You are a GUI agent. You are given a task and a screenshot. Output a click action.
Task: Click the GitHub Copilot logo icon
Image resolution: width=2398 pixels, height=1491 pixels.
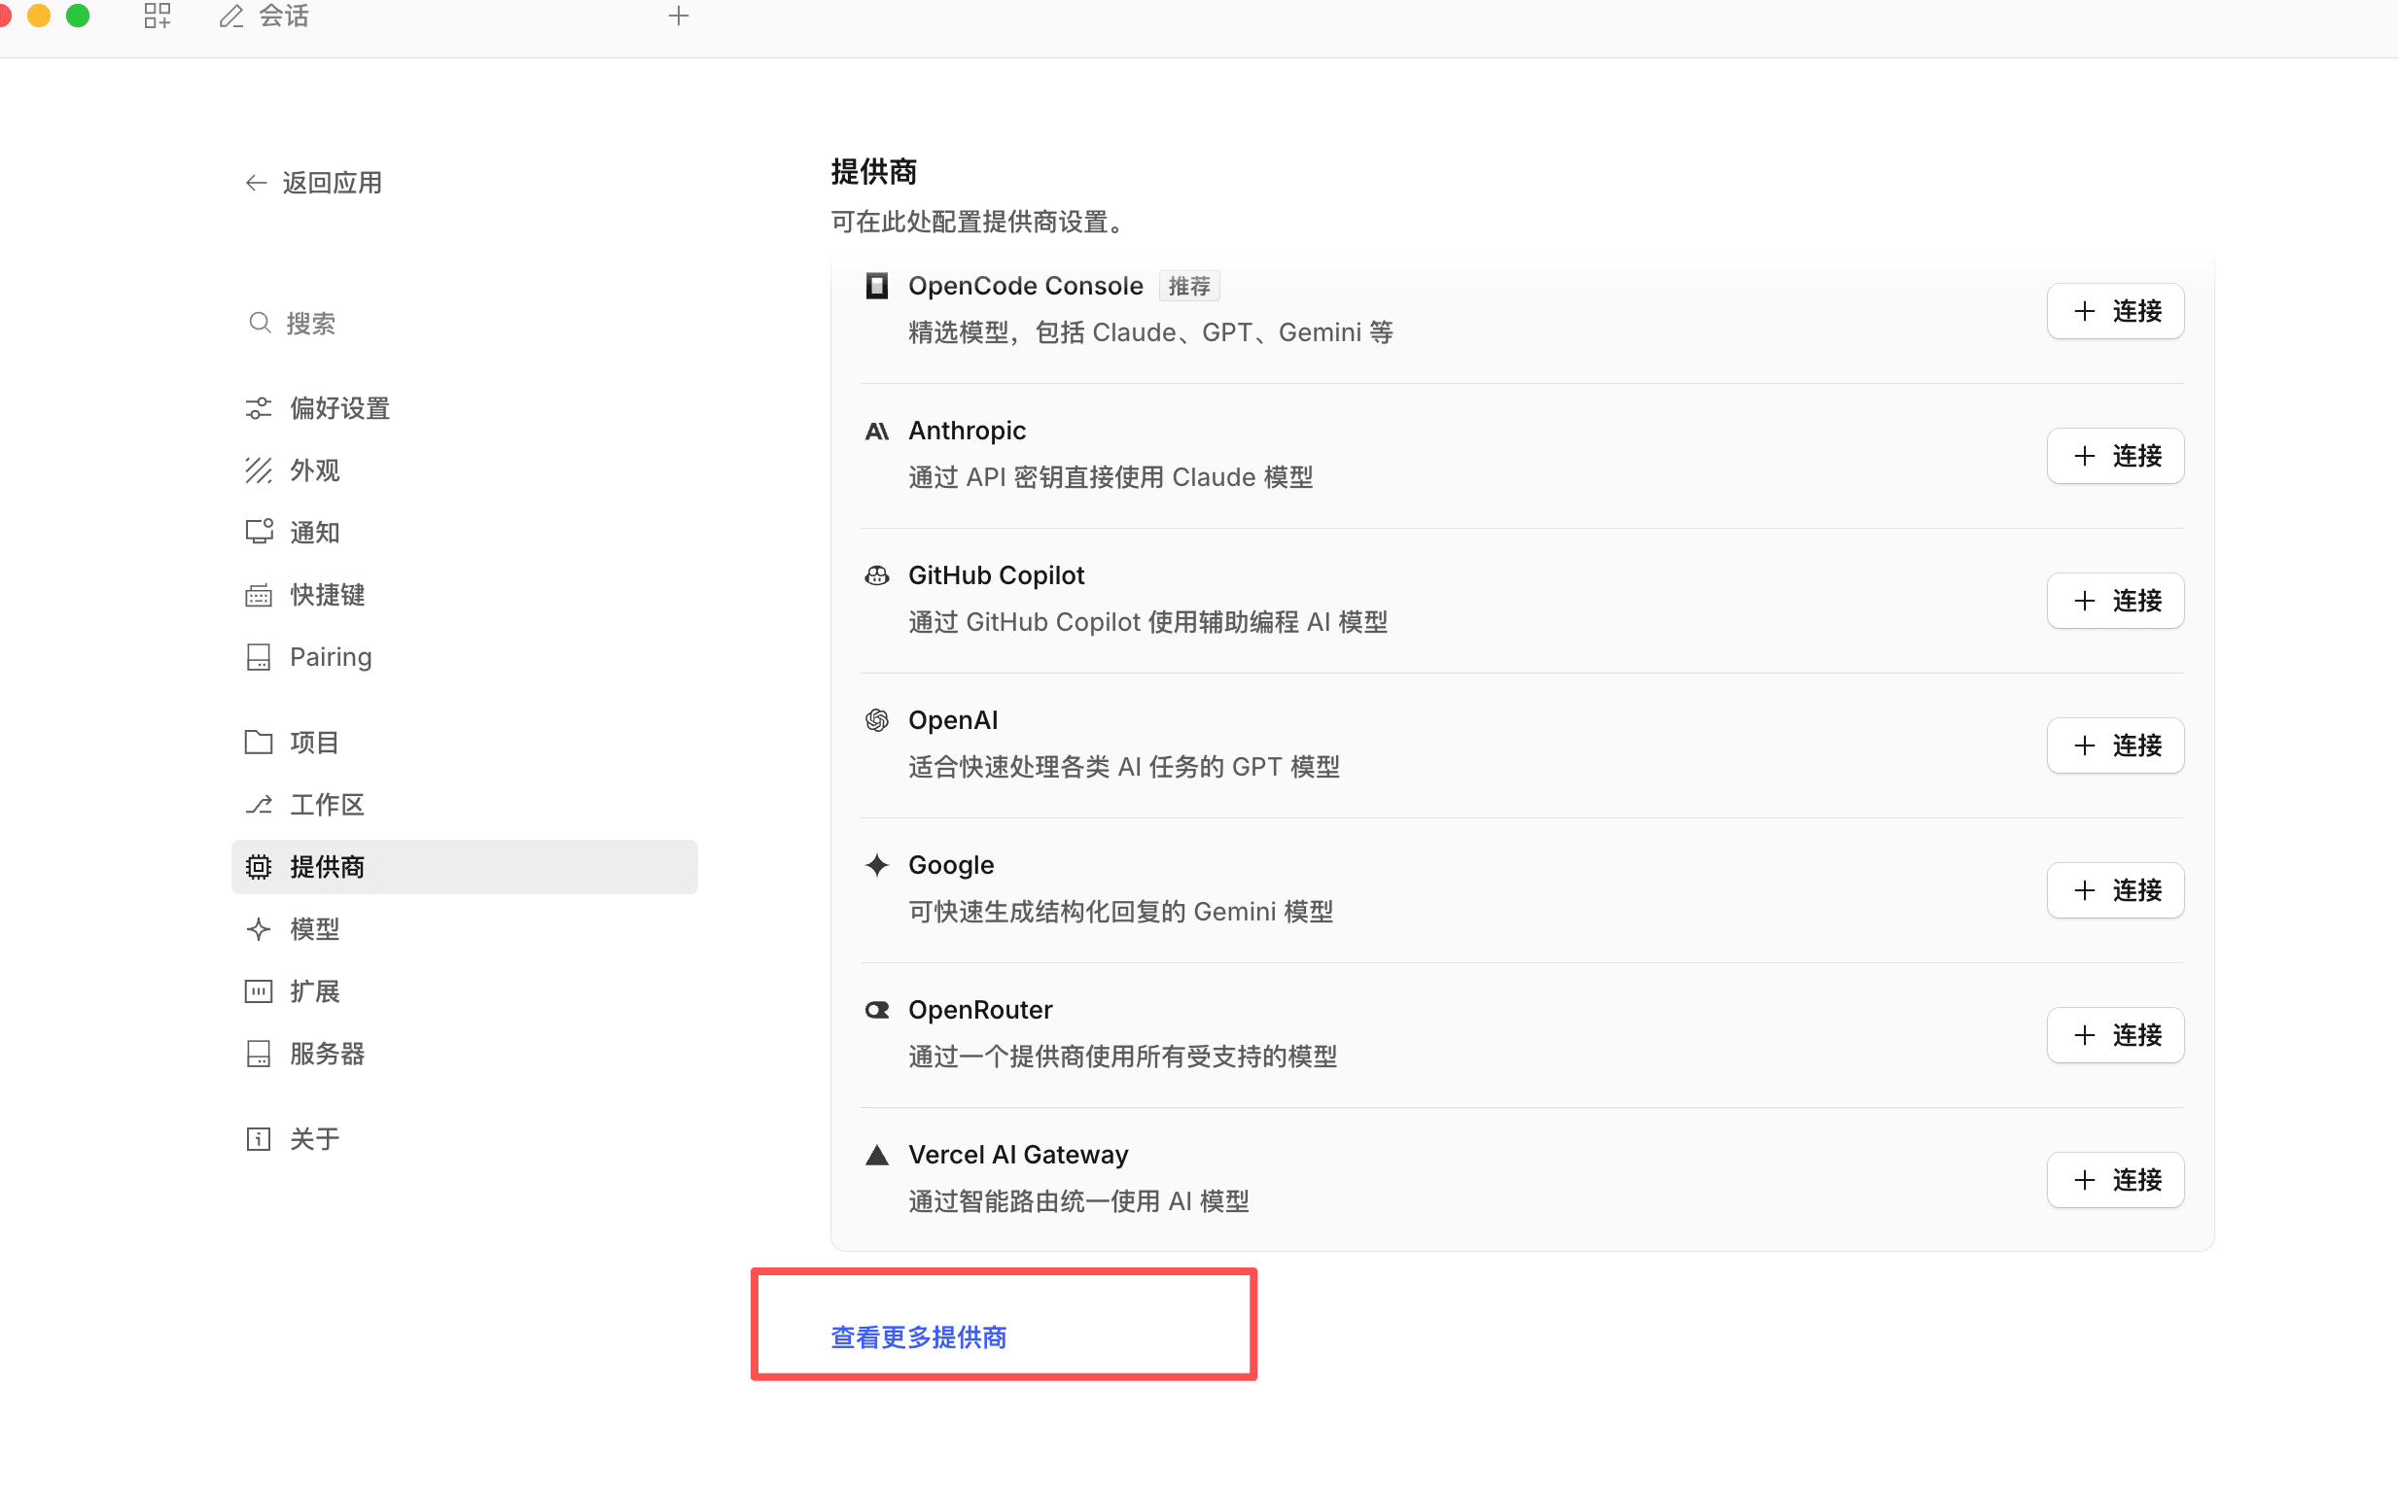tap(877, 575)
